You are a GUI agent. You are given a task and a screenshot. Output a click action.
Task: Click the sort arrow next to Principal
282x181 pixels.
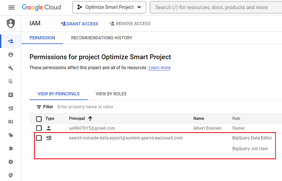coord(90,119)
